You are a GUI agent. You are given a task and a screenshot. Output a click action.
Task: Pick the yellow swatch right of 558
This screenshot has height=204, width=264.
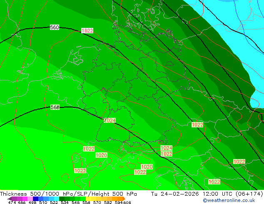click(x=88, y=199)
